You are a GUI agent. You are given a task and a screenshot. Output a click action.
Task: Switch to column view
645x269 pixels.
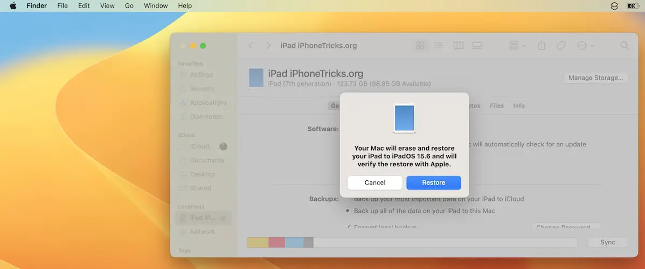(x=458, y=46)
